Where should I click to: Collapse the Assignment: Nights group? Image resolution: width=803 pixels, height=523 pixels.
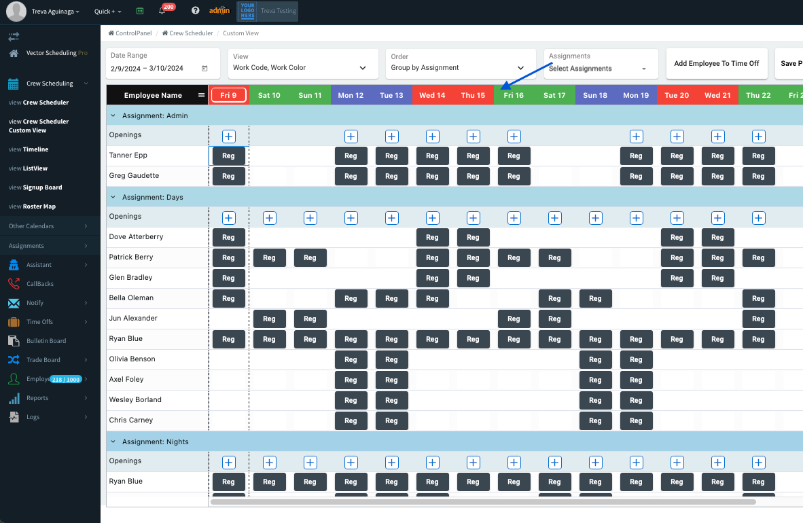113,441
